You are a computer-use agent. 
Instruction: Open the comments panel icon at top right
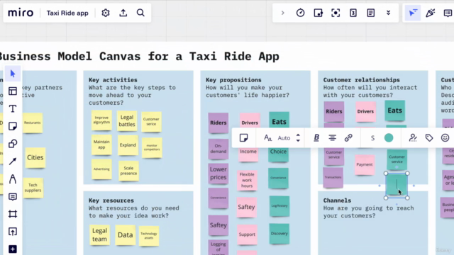[448, 13]
